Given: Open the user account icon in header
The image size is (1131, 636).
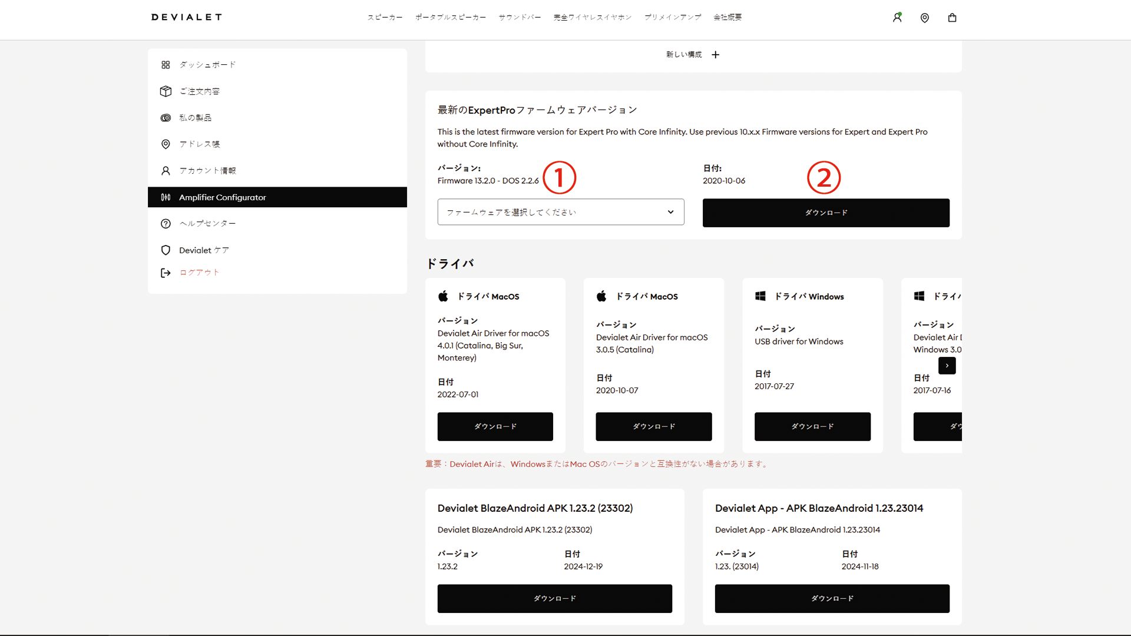Looking at the screenshot, I should (897, 18).
